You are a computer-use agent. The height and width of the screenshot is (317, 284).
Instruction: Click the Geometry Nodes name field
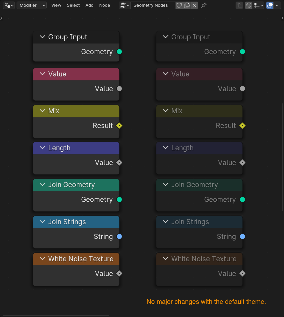(152, 5)
